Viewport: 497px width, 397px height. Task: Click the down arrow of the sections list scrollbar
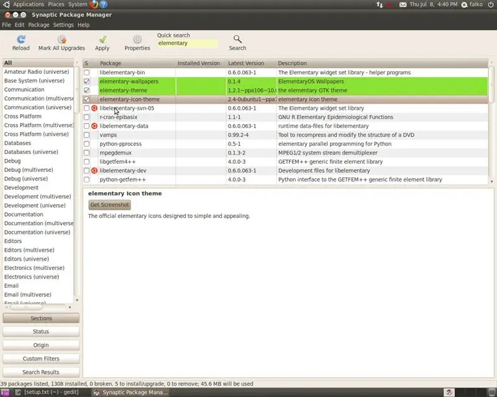point(76,300)
